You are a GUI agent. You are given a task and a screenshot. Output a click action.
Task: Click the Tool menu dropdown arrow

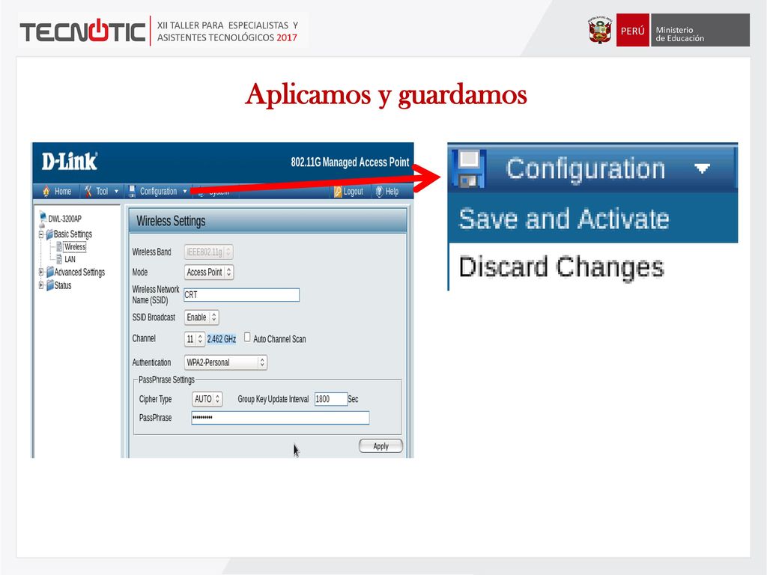[116, 191]
